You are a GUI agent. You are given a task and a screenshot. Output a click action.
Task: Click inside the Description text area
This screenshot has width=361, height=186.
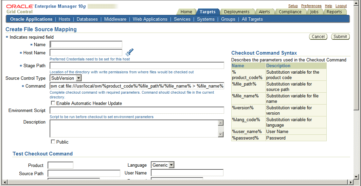(134, 128)
